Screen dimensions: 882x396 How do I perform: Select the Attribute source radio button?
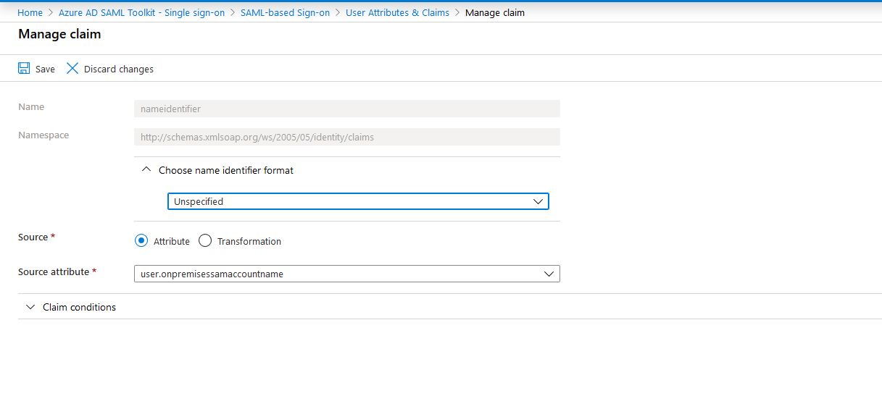click(x=141, y=241)
